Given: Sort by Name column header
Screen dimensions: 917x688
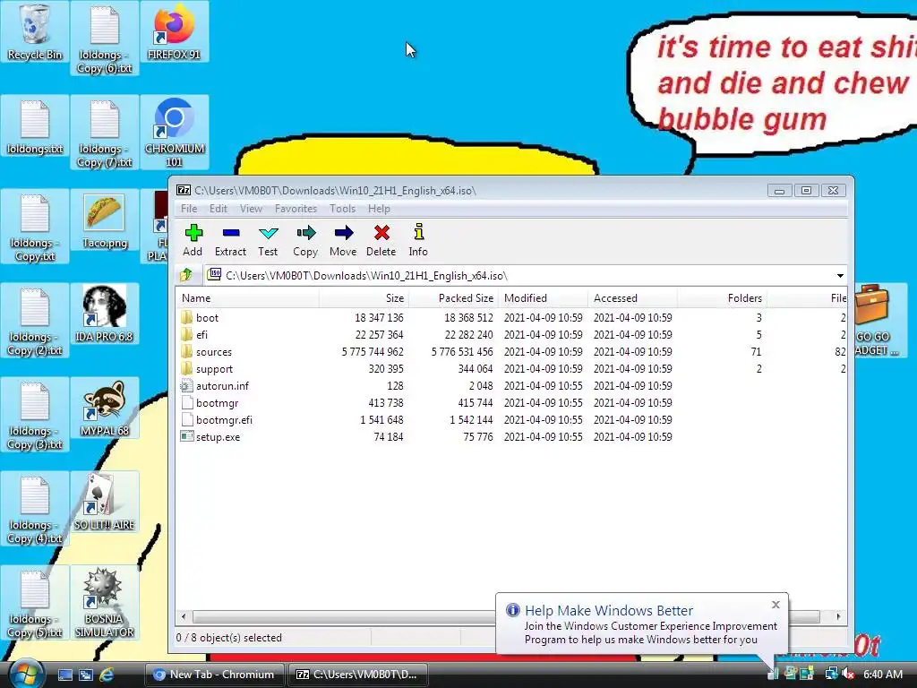Looking at the screenshot, I should click(x=247, y=297).
